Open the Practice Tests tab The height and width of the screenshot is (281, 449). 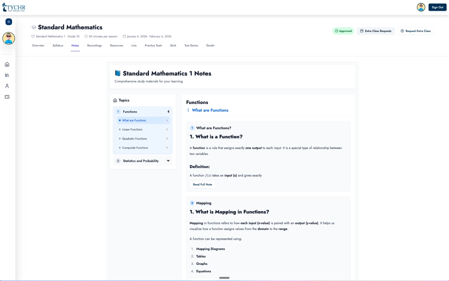click(153, 45)
